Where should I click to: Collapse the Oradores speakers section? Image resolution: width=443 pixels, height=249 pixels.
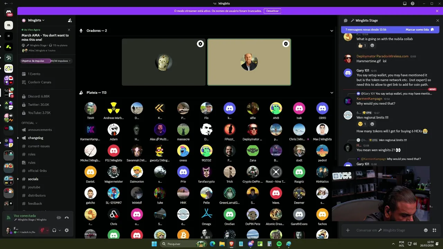click(x=332, y=31)
